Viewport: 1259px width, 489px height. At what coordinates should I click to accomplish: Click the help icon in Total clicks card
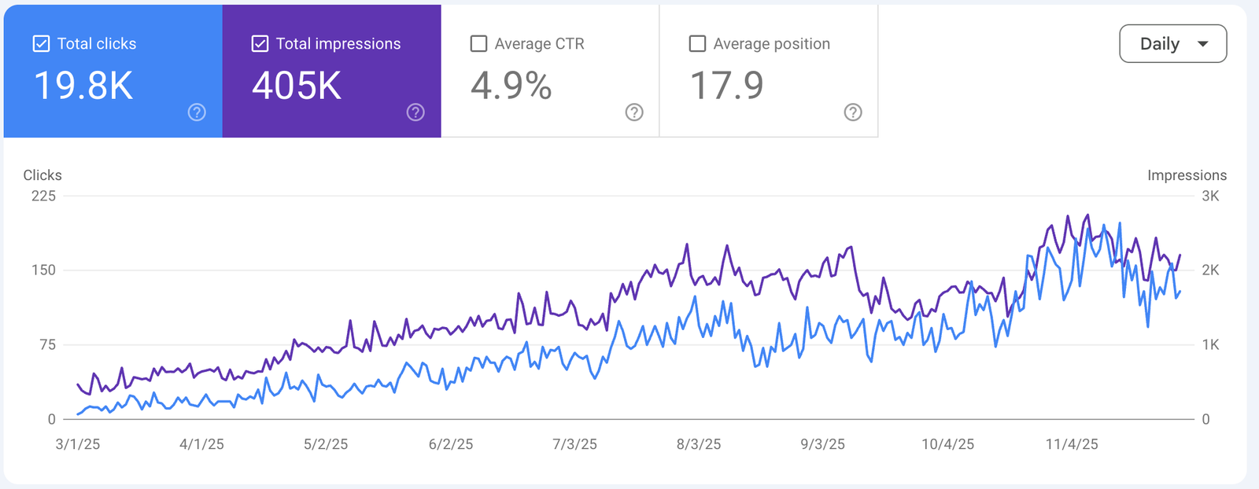[x=197, y=112]
